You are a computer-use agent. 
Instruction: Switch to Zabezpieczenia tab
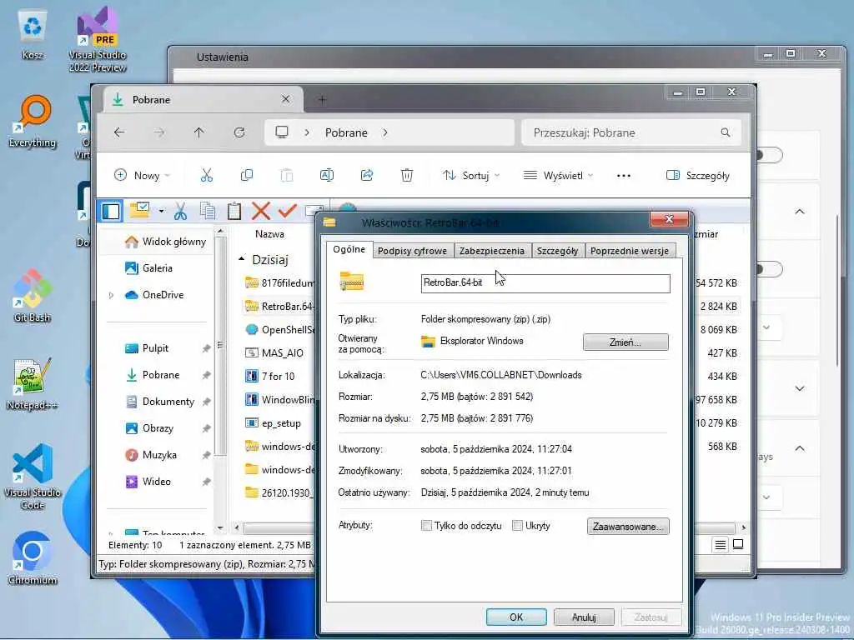pyautogui.click(x=492, y=250)
